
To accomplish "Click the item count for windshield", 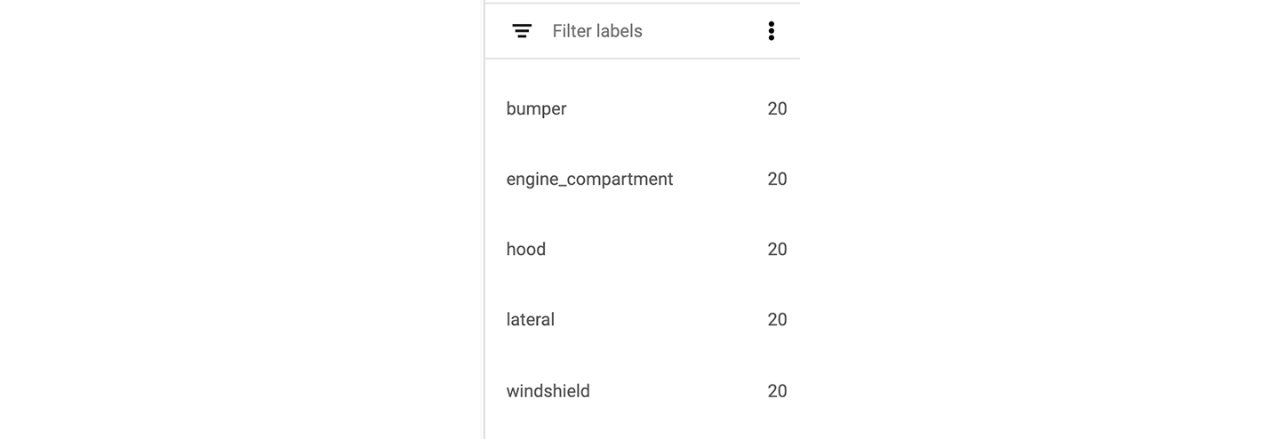I will pyautogui.click(x=777, y=391).
